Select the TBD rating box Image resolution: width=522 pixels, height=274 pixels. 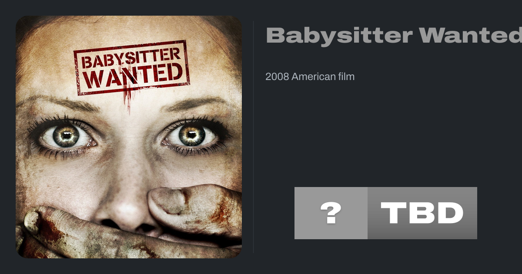422,213
